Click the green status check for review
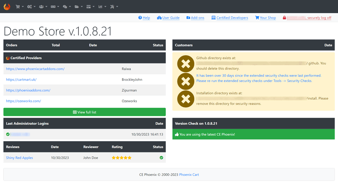The width and height of the screenshot is (338, 184). click(x=161, y=158)
